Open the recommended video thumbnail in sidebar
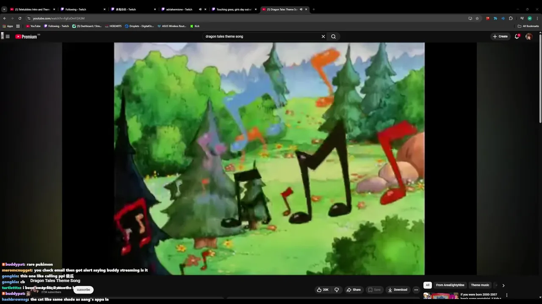The image size is (542, 304). 441,296
